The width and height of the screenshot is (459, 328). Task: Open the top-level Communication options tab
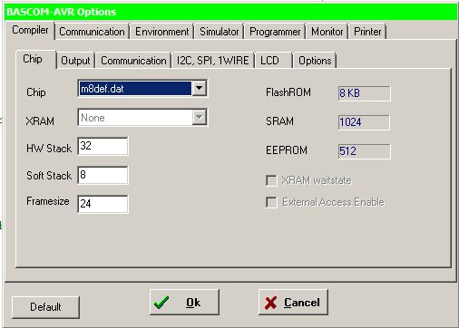pos(92,32)
